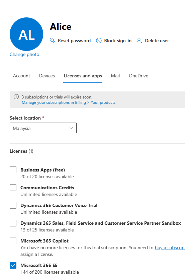Screen dimensions: 185x275
Task: Switch to the Devices tab
Action: (x=47, y=76)
